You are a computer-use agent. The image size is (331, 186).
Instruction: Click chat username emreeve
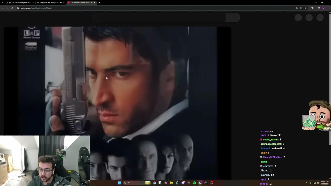click(268, 166)
